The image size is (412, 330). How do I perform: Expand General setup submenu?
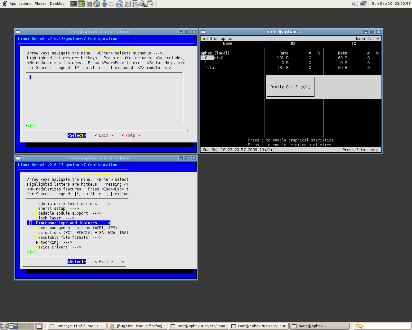[58, 209]
